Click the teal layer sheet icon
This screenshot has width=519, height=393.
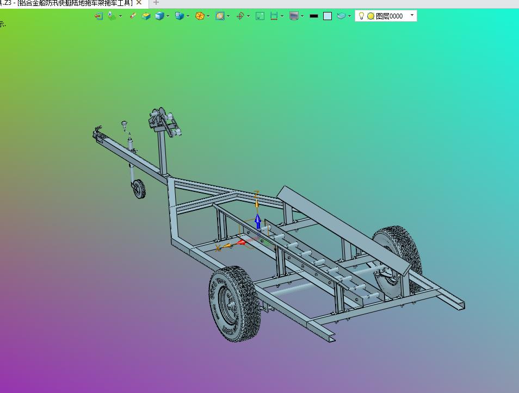341,16
